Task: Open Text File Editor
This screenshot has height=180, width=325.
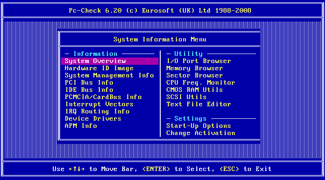Action: point(199,104)
